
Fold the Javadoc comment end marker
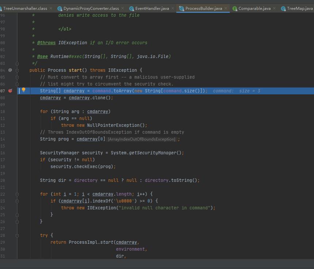click(x=17, y=64)
